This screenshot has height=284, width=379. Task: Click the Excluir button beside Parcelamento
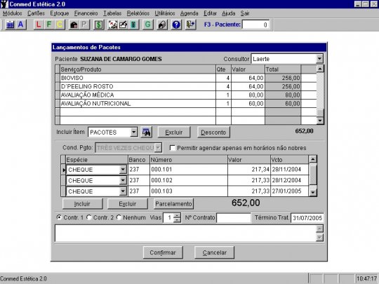(127, 204)
